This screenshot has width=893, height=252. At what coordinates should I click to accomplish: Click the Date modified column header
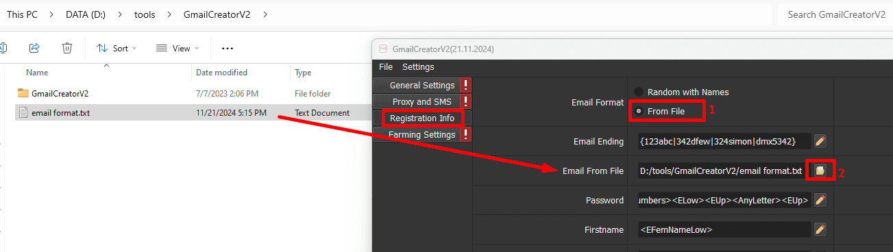click(x=221, y=73)
